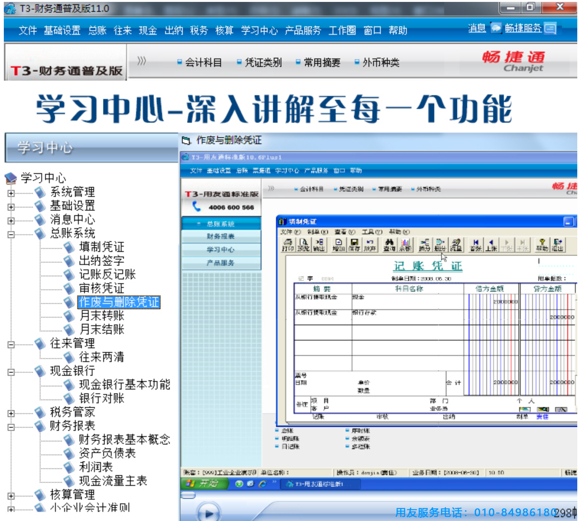Open the 往来 menu
The height and width of the screenshot is (521, 583).
tap(123, 30)
